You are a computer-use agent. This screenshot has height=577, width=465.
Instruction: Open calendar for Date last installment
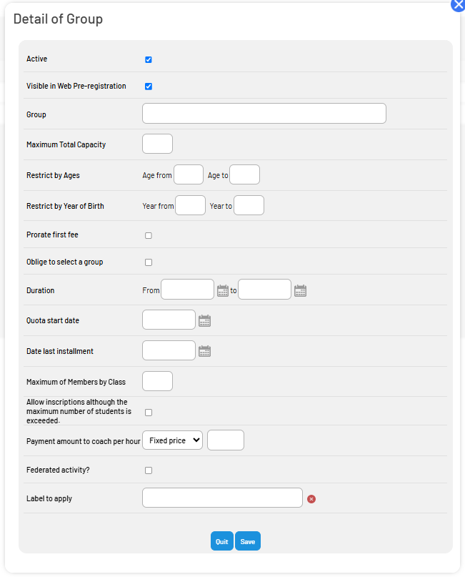[x=205, y=352]
